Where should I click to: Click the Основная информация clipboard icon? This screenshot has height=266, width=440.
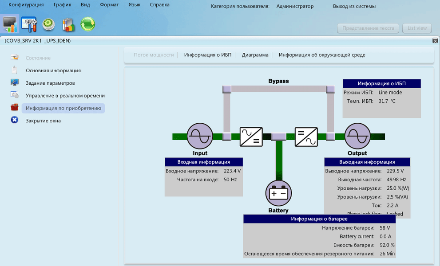14,70
